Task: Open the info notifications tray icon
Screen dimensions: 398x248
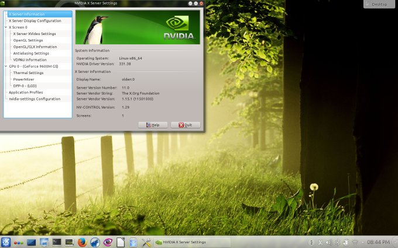Action: click(312, 242)
